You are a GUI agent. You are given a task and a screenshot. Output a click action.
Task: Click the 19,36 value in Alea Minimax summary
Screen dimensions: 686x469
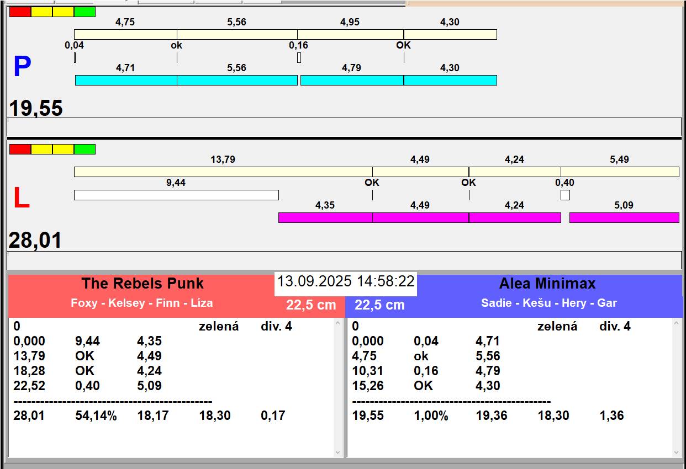click(492, 416)
